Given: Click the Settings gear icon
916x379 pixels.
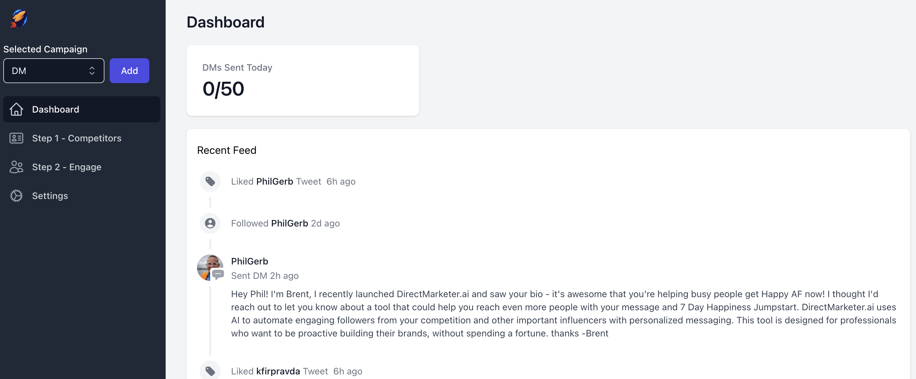Looking at the screenshot, I should [x=16, y=196].
